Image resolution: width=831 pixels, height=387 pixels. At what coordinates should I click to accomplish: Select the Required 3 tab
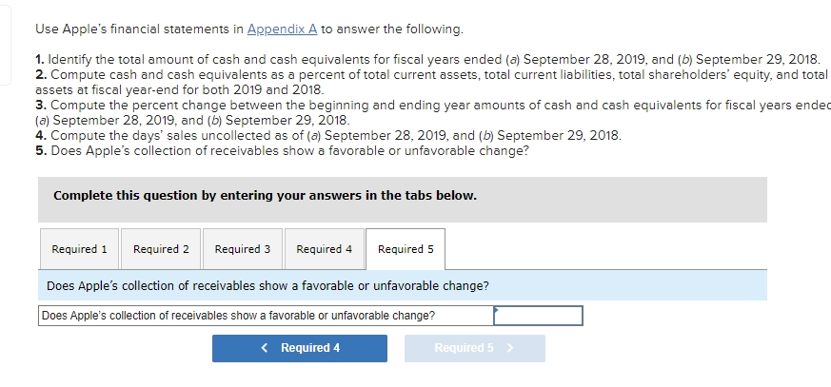(x=243, y=249)
